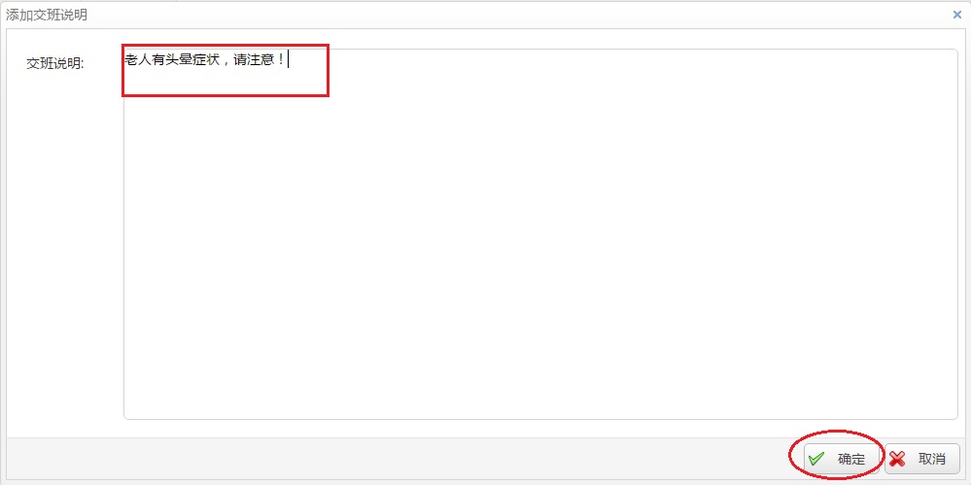Image resolution: width=971 pixels, height=485 pixels.
Task: Click the green checkmark icon on 确定
Action: pyautogui.click(x=816, y=459)
